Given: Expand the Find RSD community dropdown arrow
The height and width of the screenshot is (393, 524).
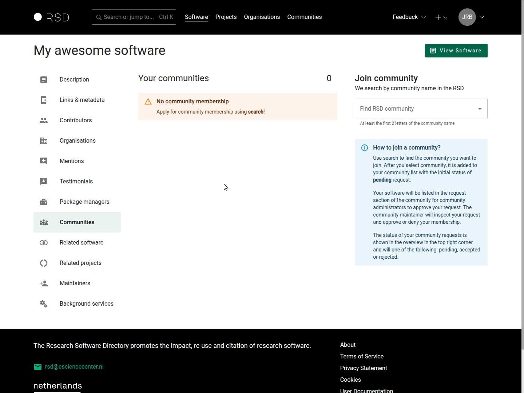Looking at the screenshot, I should pos(480,109).
